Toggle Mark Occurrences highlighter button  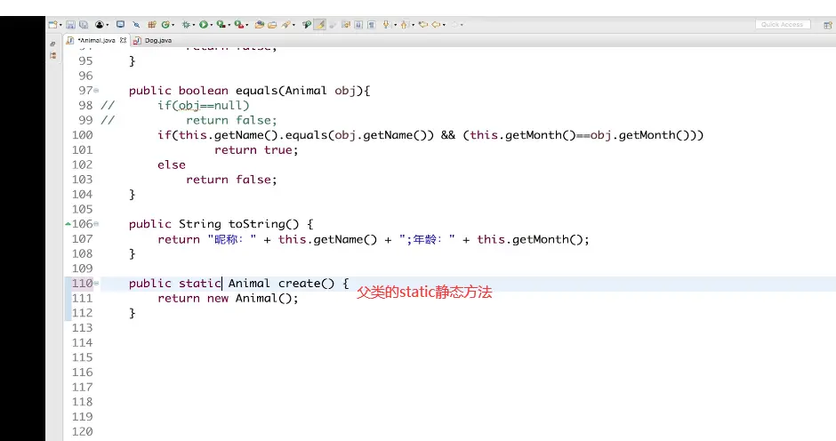click(x=319, y=25)
